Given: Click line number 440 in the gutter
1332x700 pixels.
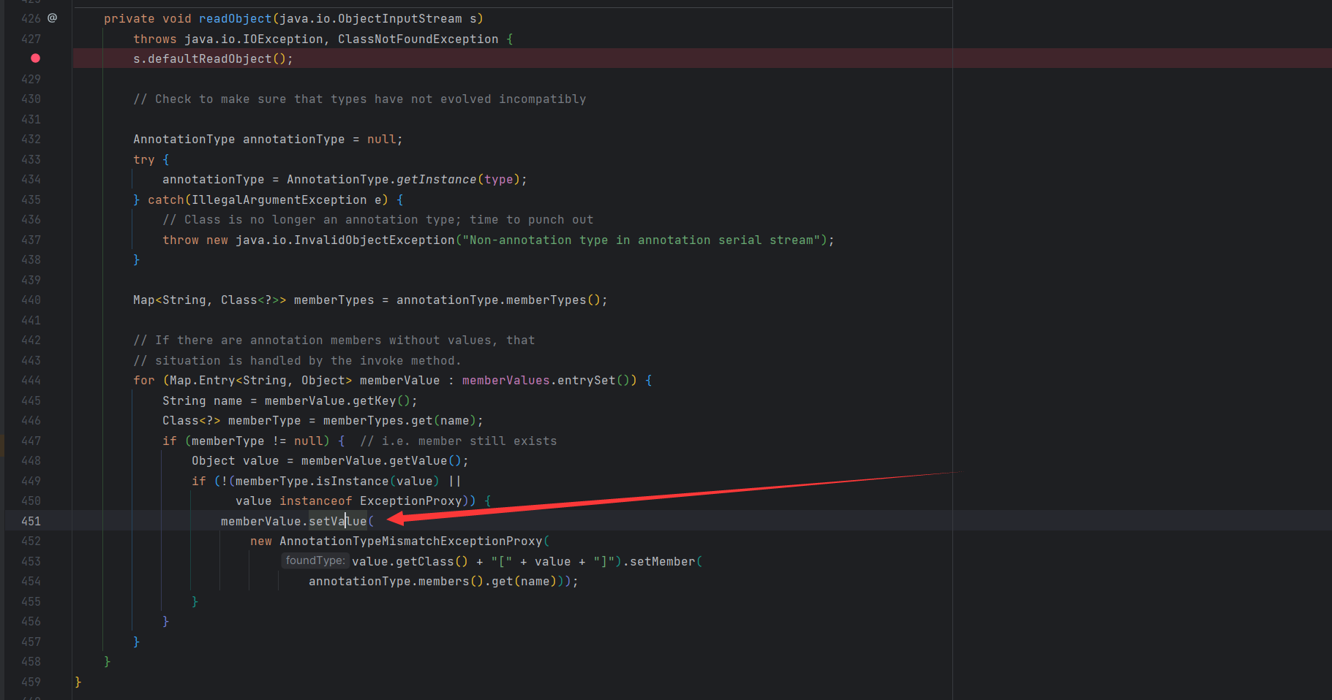Looking at the screenshot, I should [x=31, y=300].
